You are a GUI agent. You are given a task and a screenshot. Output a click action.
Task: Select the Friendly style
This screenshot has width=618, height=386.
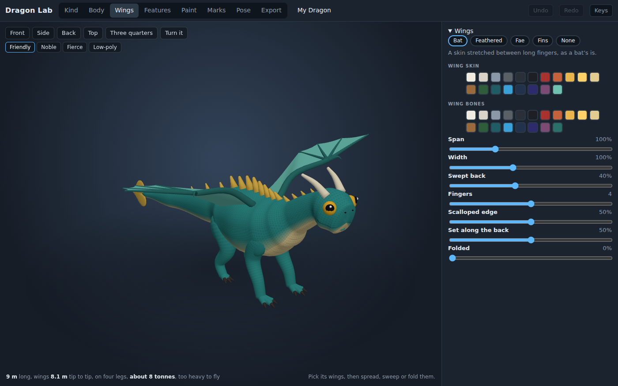[x=20, y=47]
